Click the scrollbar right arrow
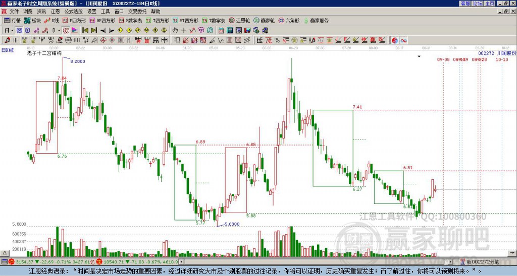The height and width of the screenshot is (276, 517). 450,262
